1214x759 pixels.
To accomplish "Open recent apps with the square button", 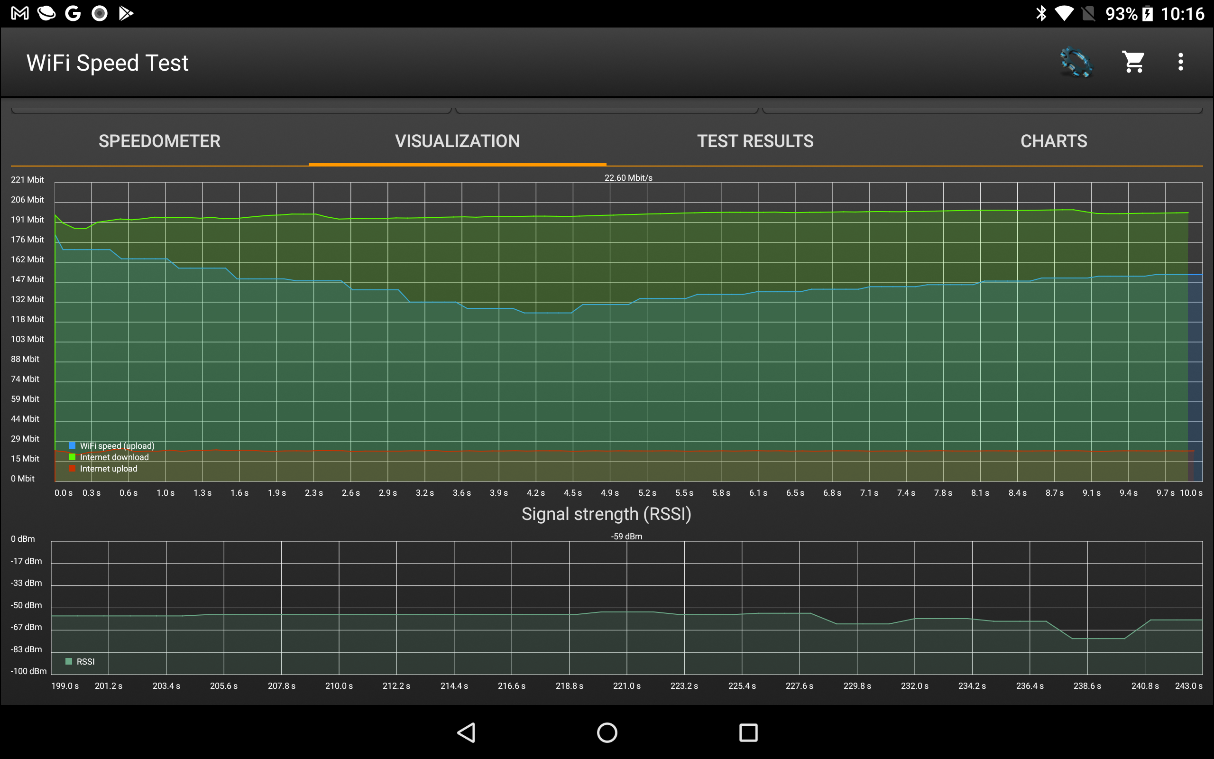I will 748,732.
